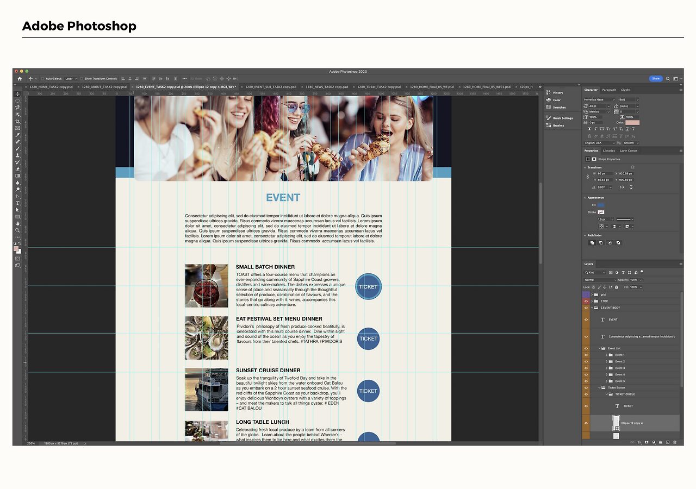Viewport: 696px width, 489px height.
Task: Toggle visibility of TICKET text layer
Action: (586, 406)
